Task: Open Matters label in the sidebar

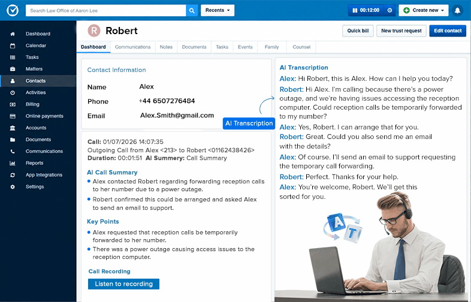Action: (34, 69)
